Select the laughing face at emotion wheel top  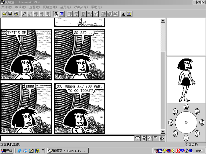point(186,107)
